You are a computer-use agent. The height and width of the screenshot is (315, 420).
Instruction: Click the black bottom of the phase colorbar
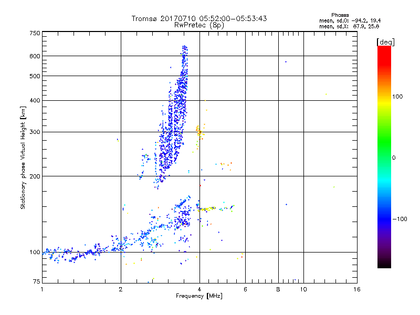coord(384,264)
